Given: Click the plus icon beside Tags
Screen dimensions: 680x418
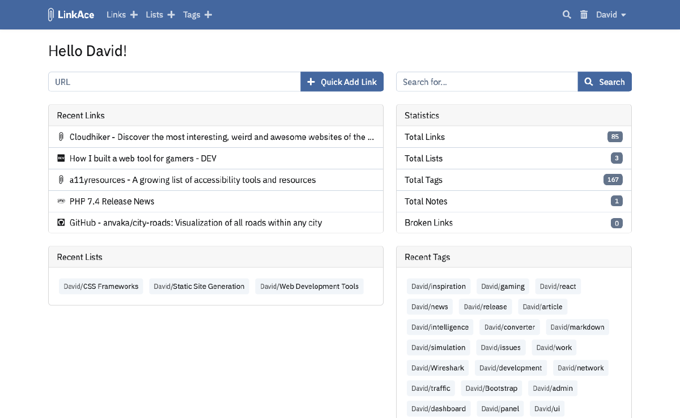Looking at the screenshot, I should tap(207, 14).
